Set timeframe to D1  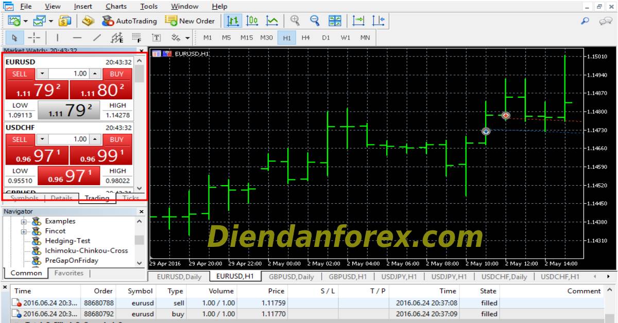[x=326, y=38]
